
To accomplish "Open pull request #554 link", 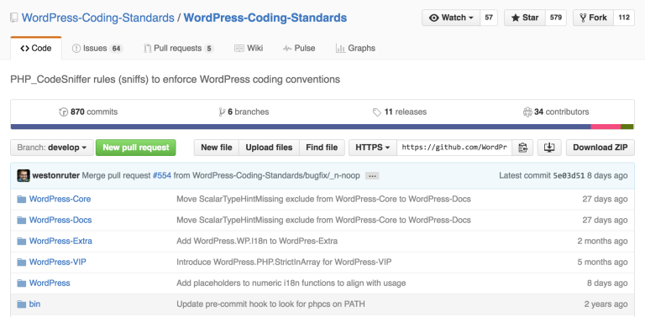I will pyautogui.click(x=161, y=176).
